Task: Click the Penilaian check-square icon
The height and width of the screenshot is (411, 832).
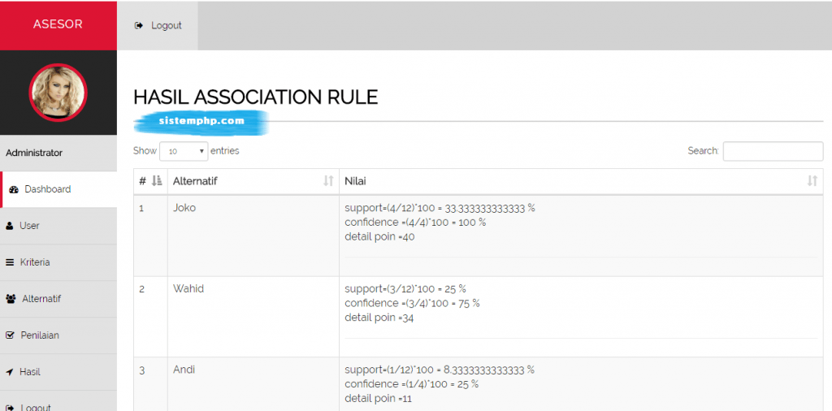Action: 10,335
